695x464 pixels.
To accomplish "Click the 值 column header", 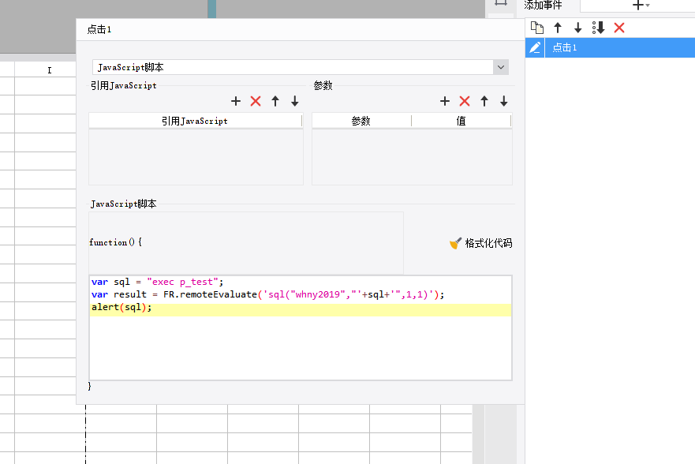I will point(461,121).
